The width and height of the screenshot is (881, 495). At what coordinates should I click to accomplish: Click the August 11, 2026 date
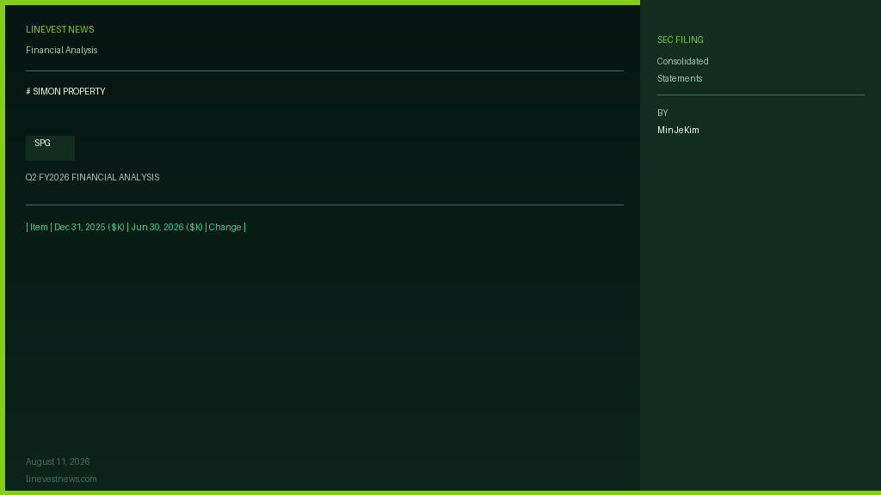(x=58, y=461)
